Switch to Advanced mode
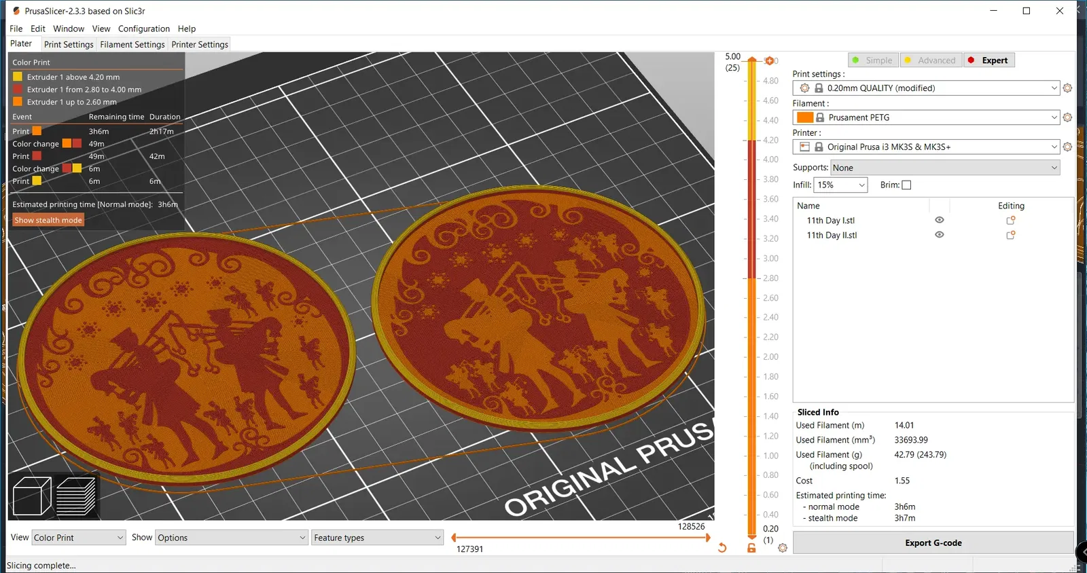 [930, 60]
